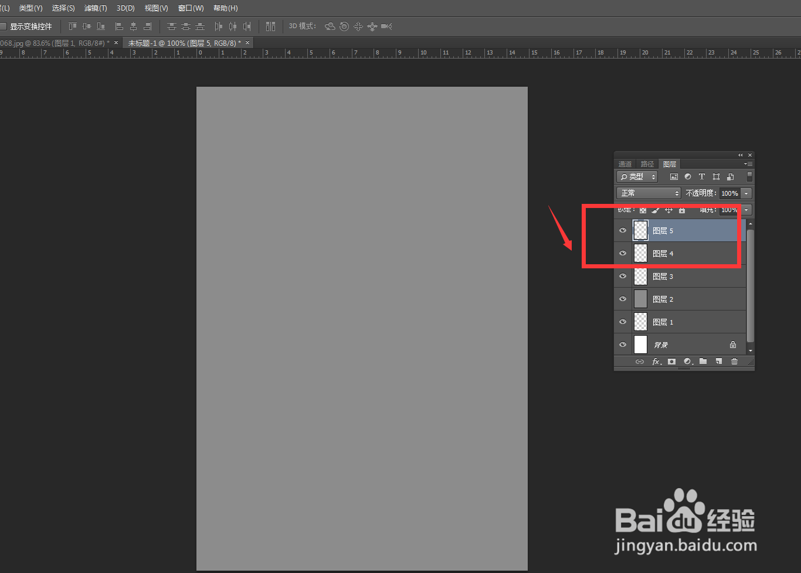801x573 pixels.
Task: Click the link layers icon
Action: pos(640,361)
